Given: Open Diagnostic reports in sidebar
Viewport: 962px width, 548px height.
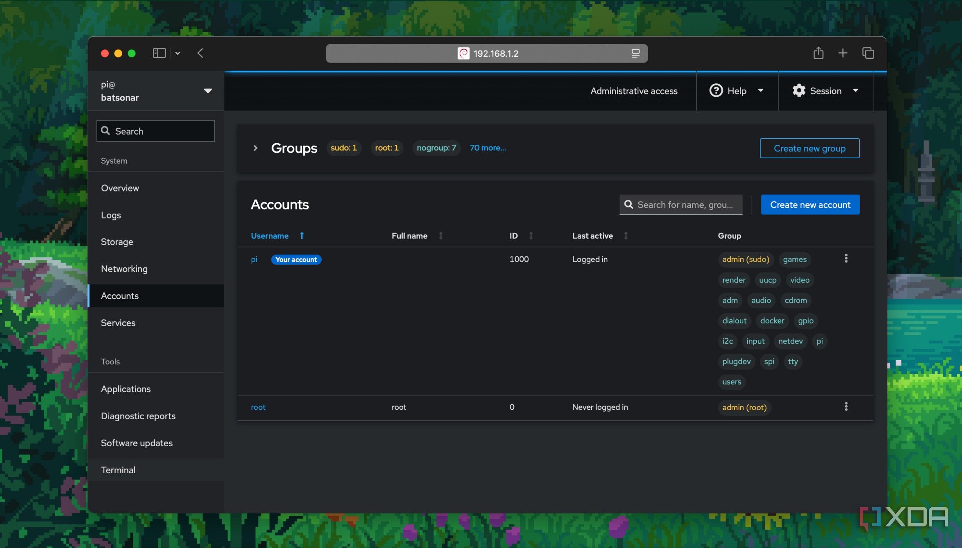Looking at the screenshot, I should point(156,416).
